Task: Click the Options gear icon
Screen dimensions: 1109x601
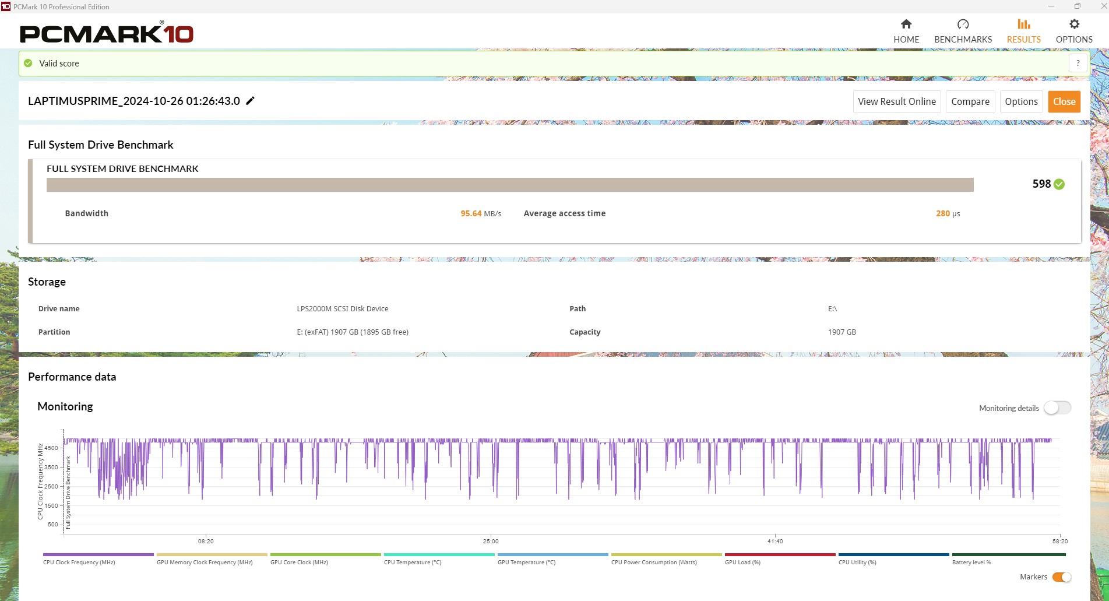Action: tap(1074, 24)
